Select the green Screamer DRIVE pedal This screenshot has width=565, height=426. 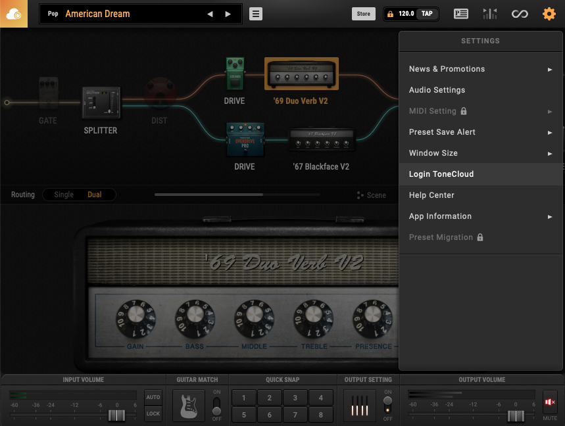(235, 74)
